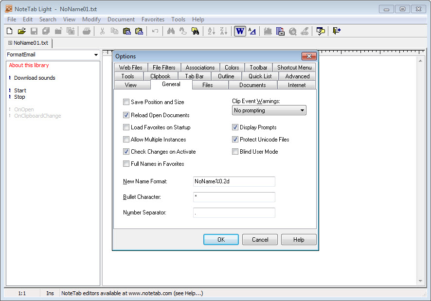431x301 pixels.
Task: Open the Internet tab
Action: point(297,85)
